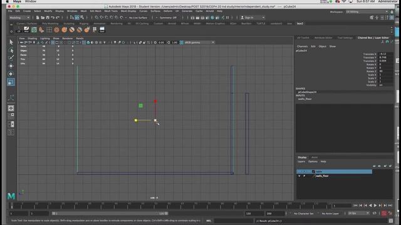Open sRGB gamma color space dropdown

tap(199, 42)
